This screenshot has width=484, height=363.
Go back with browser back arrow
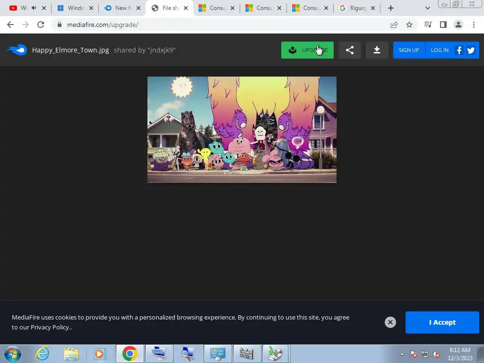(10, 25)
